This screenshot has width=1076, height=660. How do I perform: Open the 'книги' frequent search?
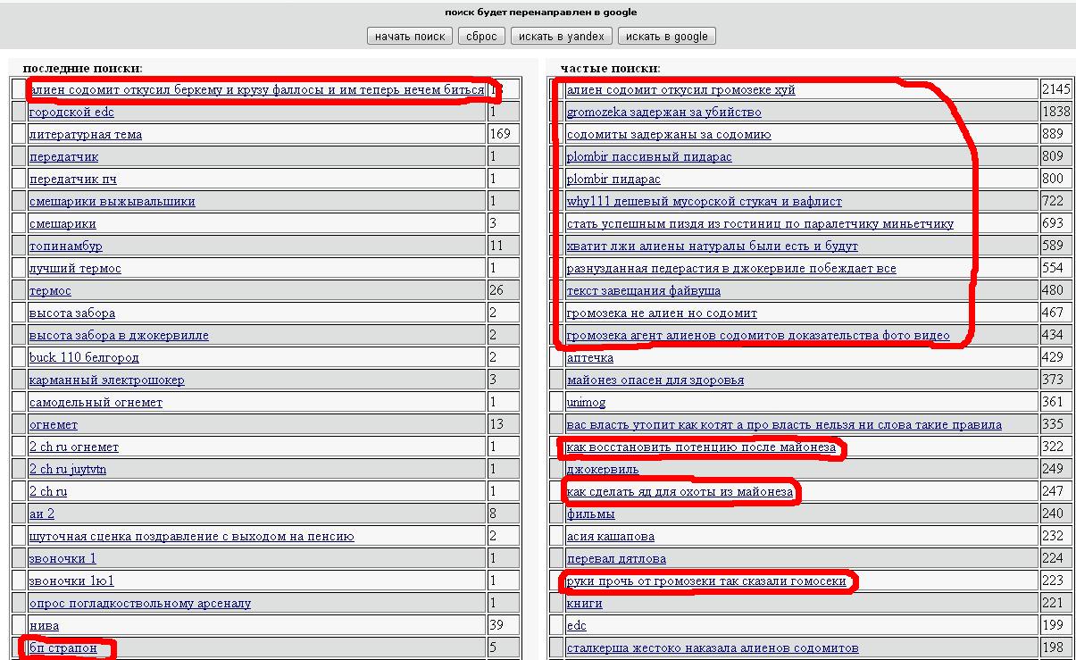pos(585,604)
